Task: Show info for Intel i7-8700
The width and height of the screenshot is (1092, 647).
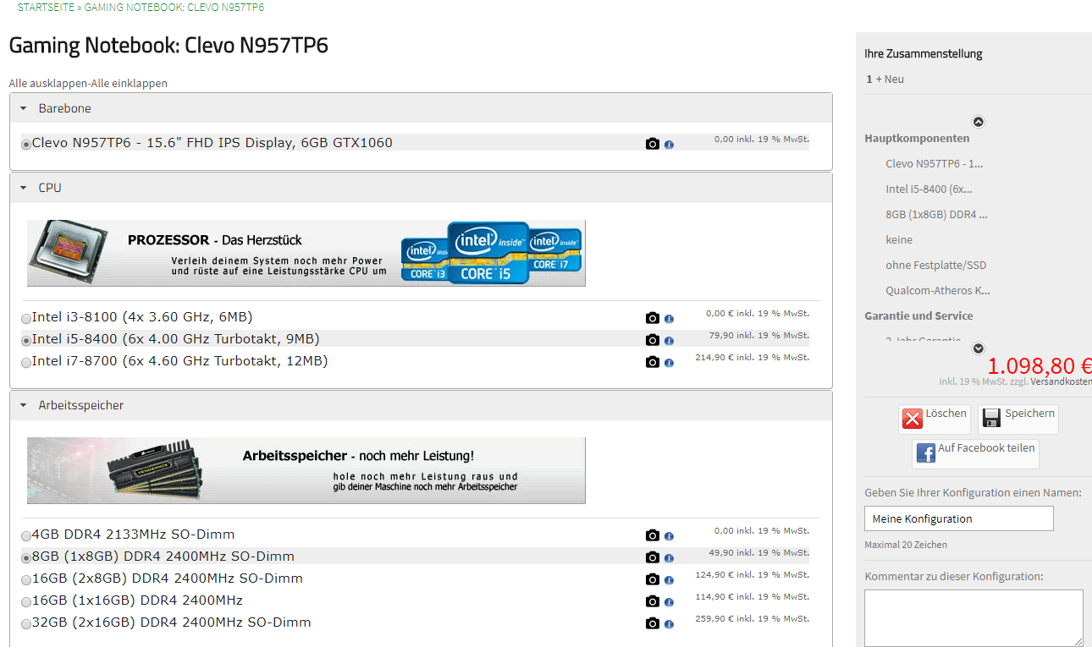Action: [x=669, y=363]
